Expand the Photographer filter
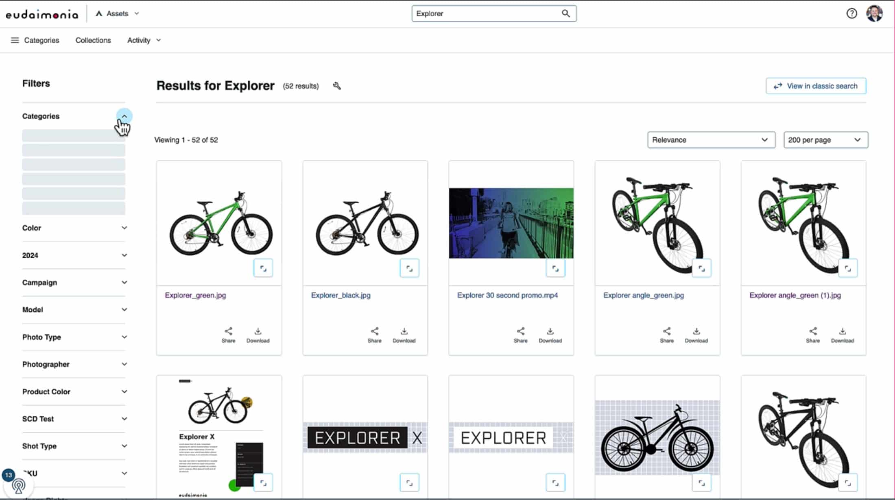 point(124,364)
